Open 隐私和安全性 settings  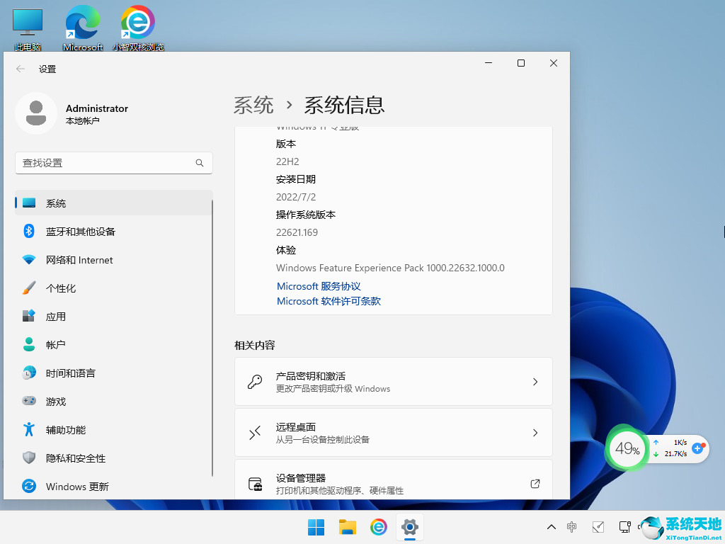pyautogui.click(x=75, y=458)
